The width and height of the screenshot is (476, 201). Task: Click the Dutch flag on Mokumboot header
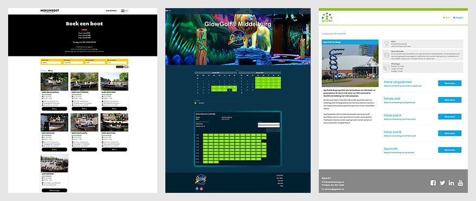[x=123, y=11]
